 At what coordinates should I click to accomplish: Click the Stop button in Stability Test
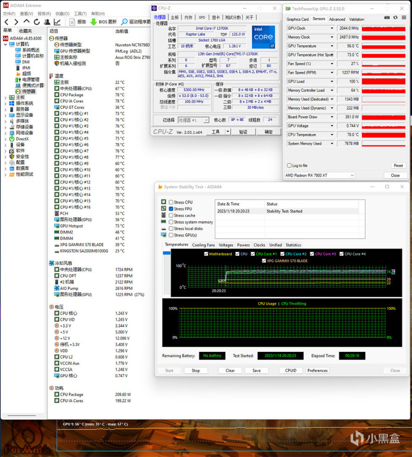click(196, 371)
